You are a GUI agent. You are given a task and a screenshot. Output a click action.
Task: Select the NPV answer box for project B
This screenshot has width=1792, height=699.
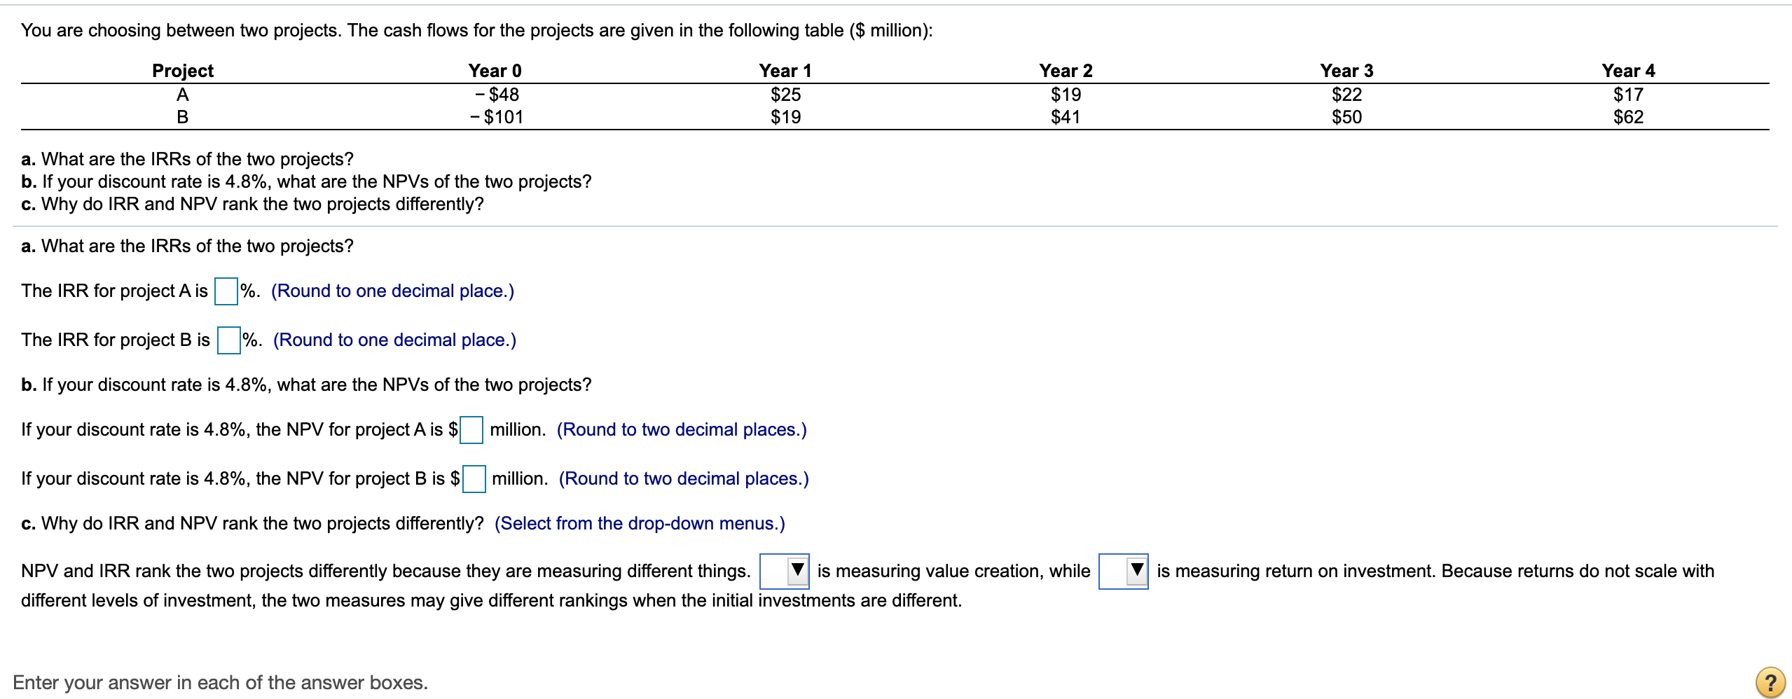pyautogui.click(x=474, y=478)
